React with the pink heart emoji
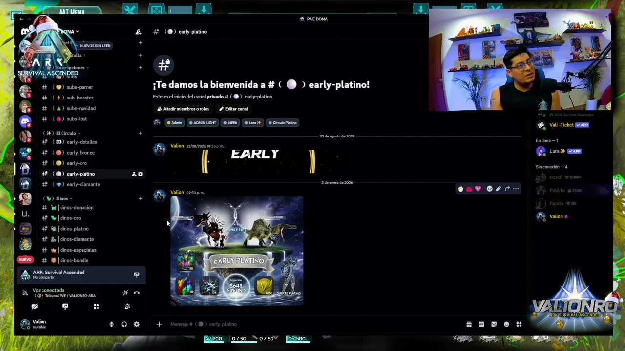Screen dimensions: 625x351 [x=478, y=189]
